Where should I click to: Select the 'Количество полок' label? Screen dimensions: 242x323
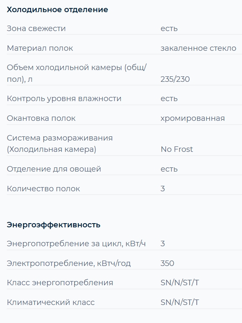pos(44,189)
